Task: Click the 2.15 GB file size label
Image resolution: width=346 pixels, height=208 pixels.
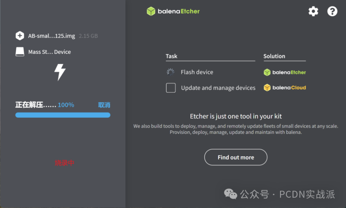Action: pyautogui.click(x=88, y=36)
